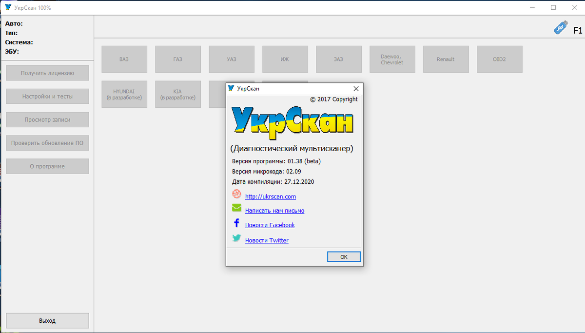
Task: Click Версия программы: 01.38 (beta) text
Action: [x=276, y=161]
